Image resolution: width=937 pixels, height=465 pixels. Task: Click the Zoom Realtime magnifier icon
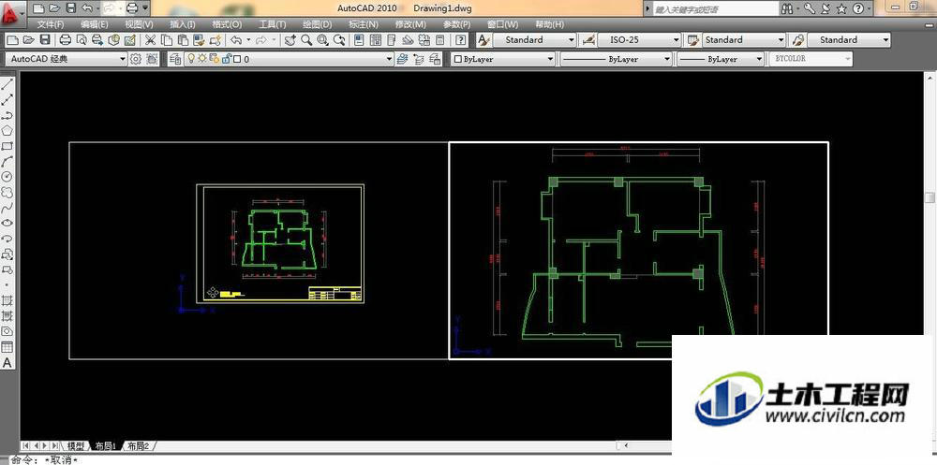tap(306, 40)
